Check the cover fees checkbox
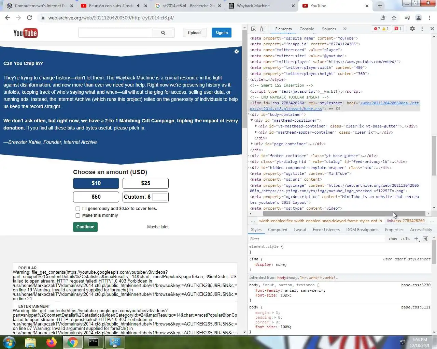This screenshot has width=437, height=349. tap(78, 209)
